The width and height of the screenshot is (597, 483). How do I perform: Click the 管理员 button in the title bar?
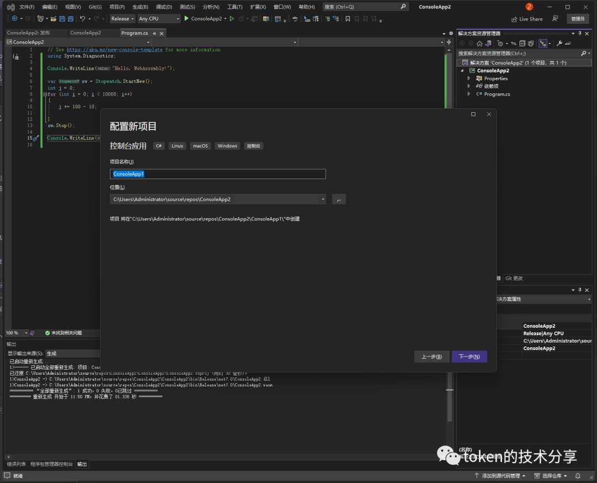click(578, 19)
